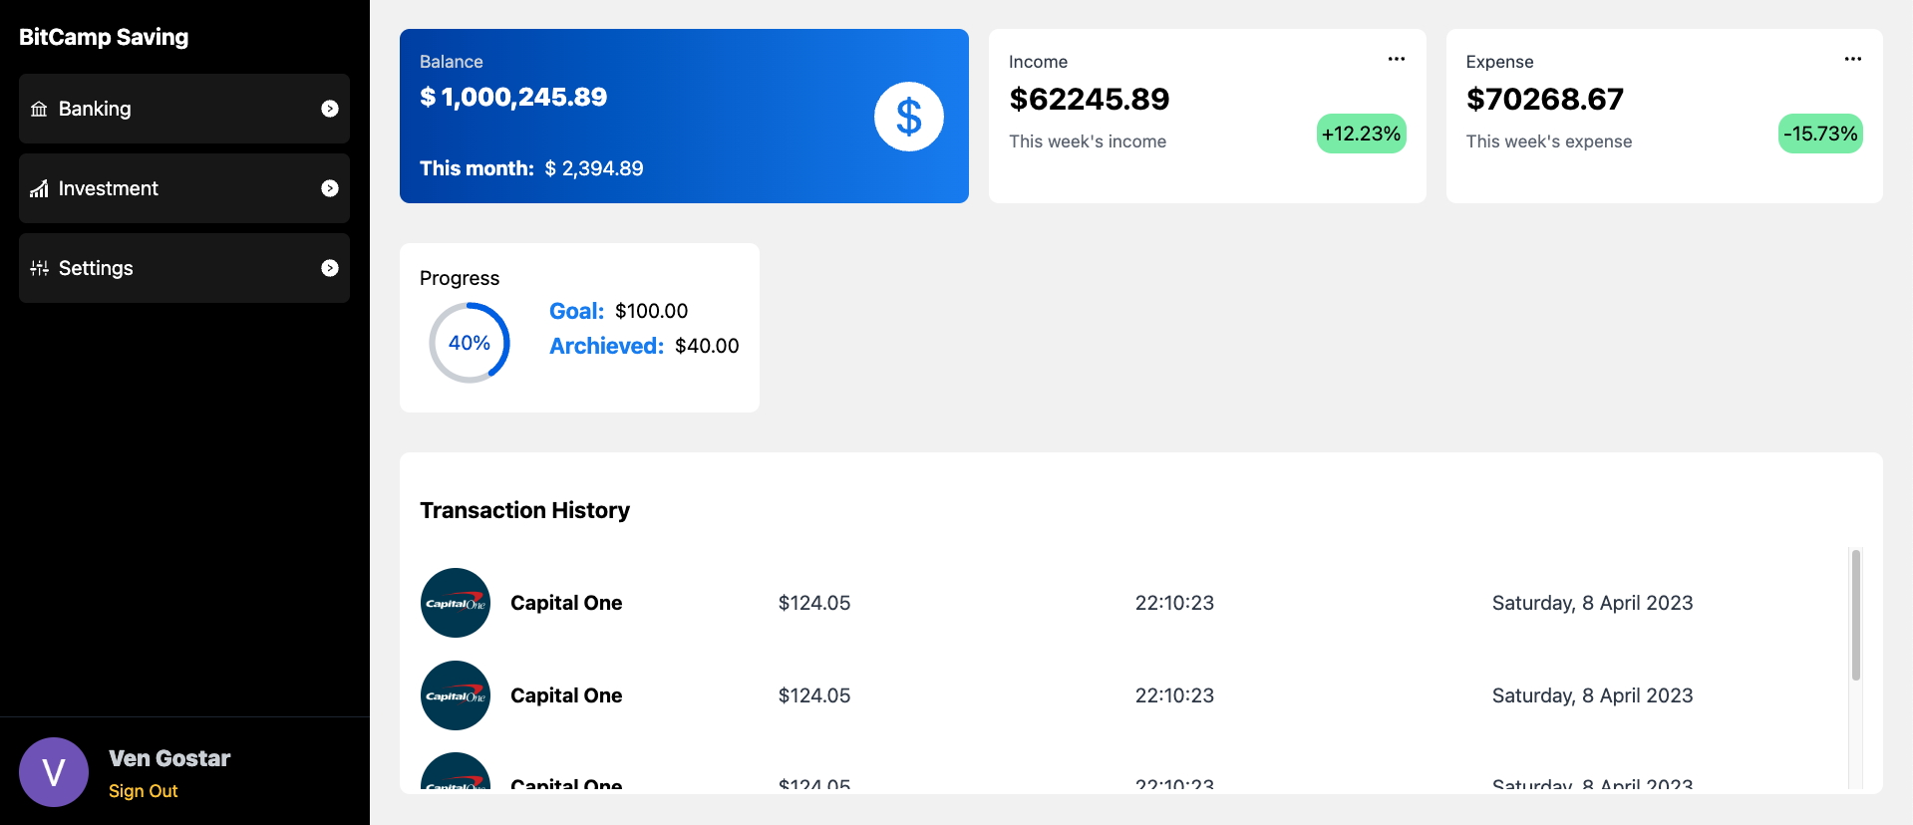Click the -15.73% expense badge
This screenshot has width=1913, height=825.
click(x=1820, y=134)
